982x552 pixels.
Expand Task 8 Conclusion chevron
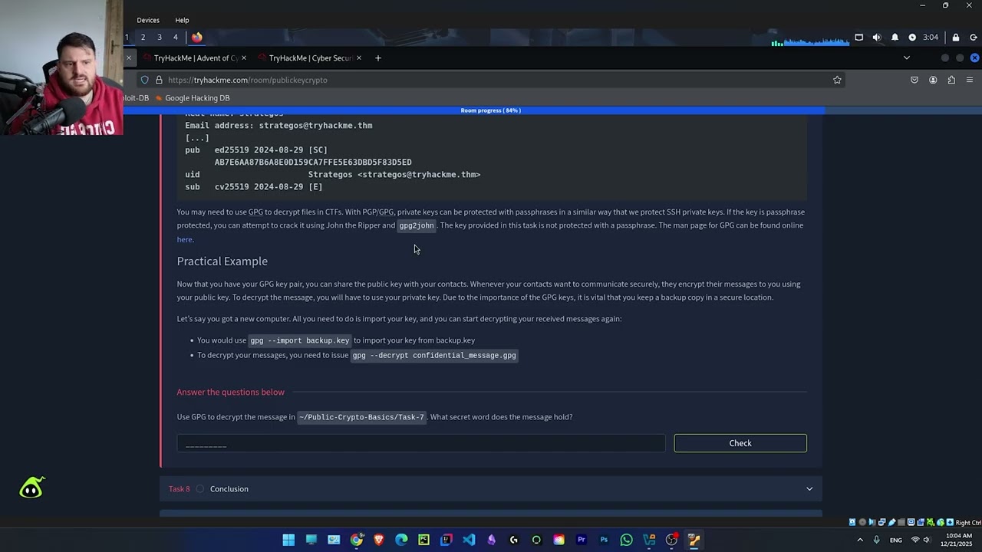(809, 489)
